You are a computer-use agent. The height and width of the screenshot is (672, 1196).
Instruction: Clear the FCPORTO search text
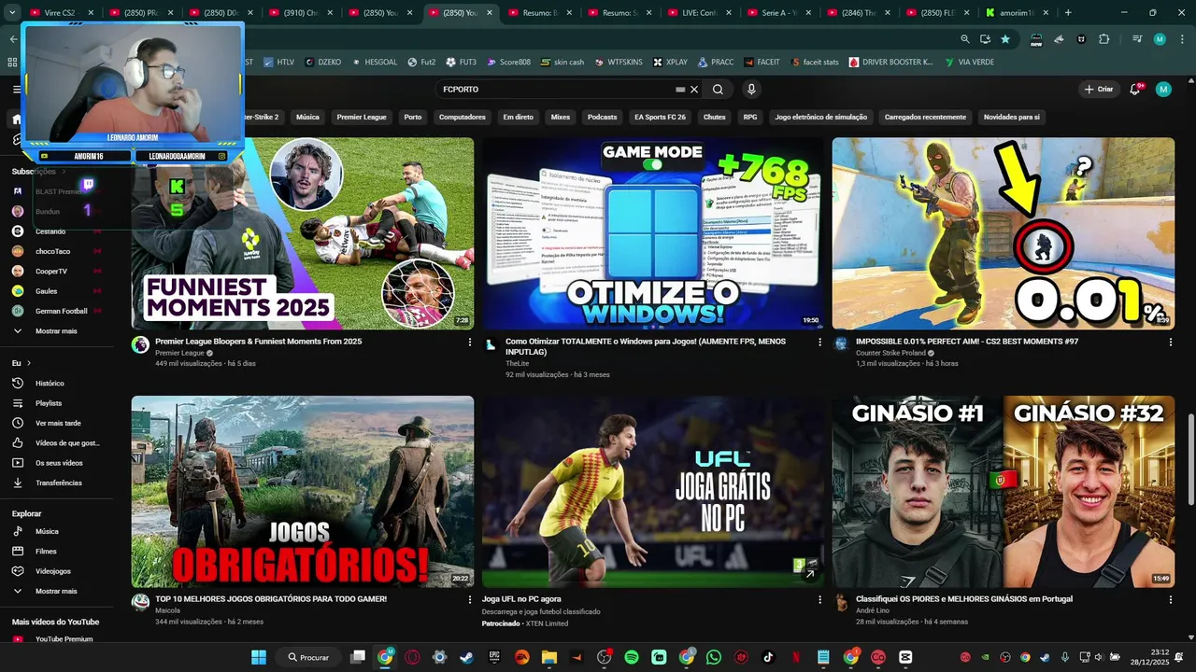694,90
